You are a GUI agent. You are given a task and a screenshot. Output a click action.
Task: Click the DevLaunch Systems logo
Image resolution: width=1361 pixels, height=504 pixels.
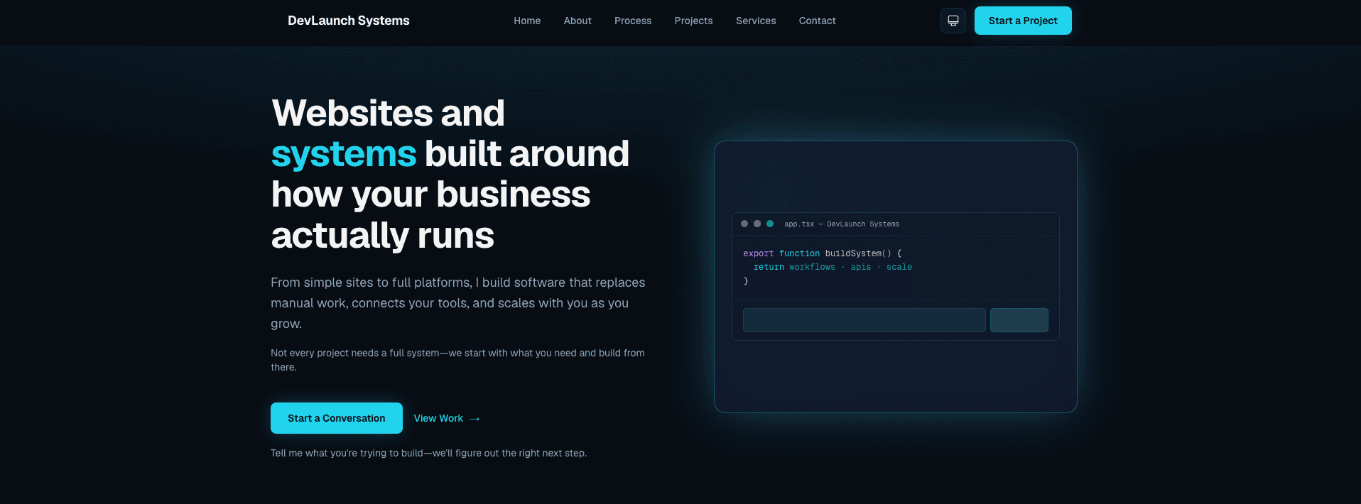coord(348,21)
